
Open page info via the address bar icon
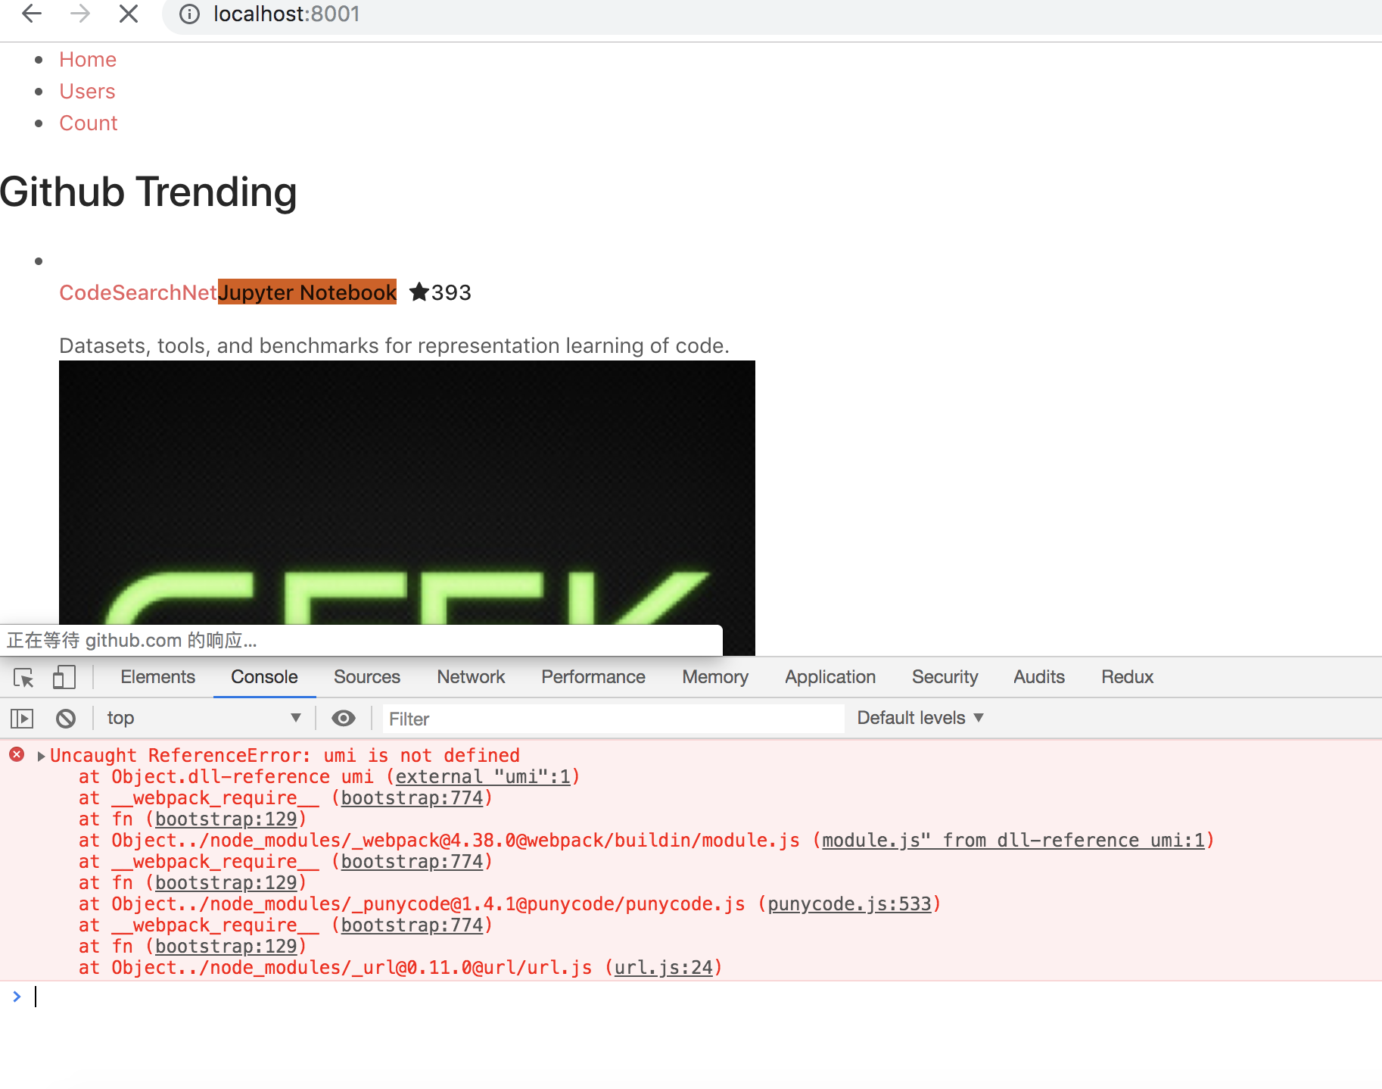coord(188,14)
